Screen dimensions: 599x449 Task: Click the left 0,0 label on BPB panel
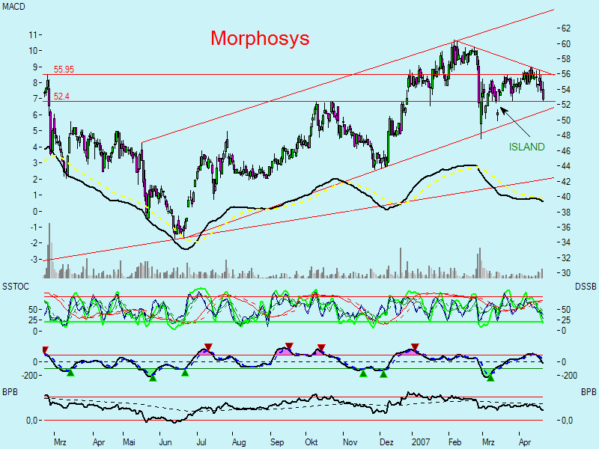pos(31,421)
